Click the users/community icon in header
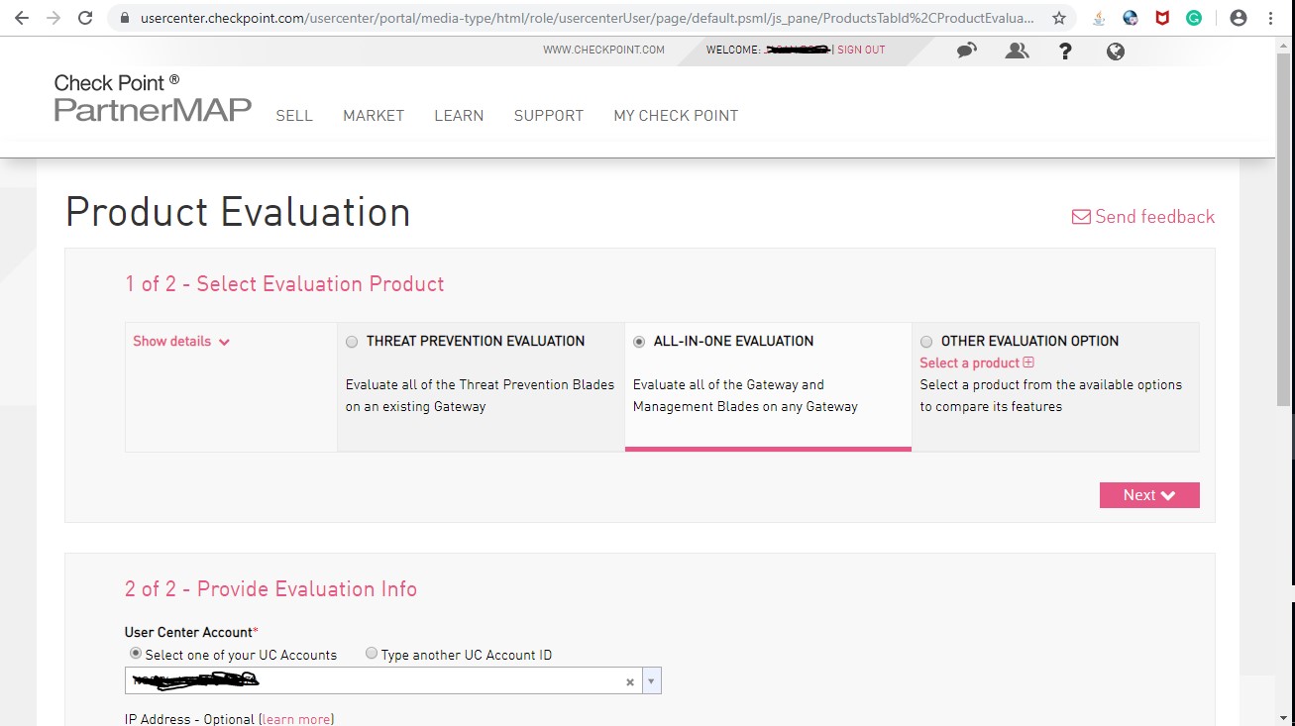This screenshot has width=1295, height=726. tap(1017, 51)
